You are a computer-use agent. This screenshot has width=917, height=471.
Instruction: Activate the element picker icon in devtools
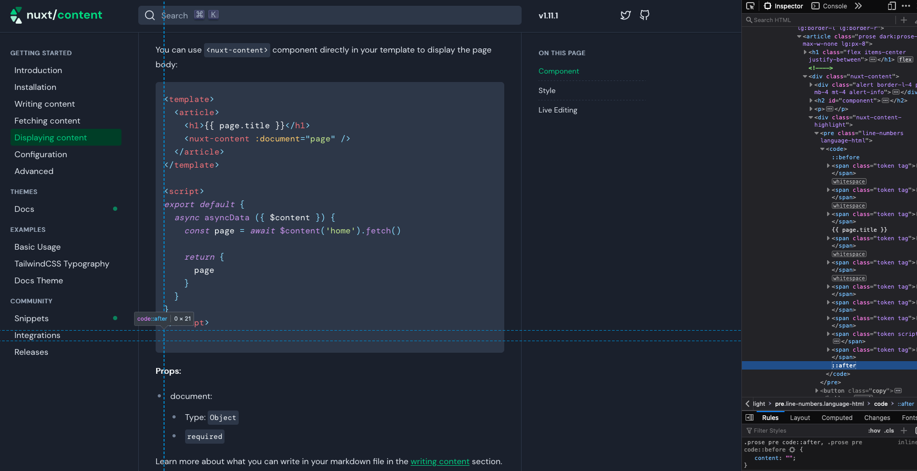(750, 6)
